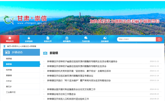This screenshot has width=165, height=101.
Task: Click www.chongxin.gov.cn URL text in banner
Action: (32, 23)
